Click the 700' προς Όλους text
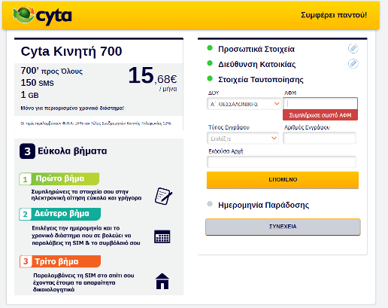The width and height of the screenshot is (388, 308). (51, 71)
